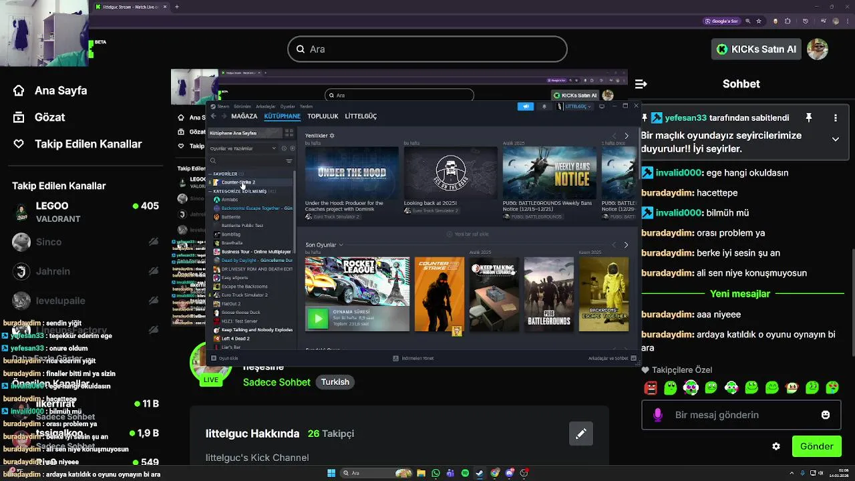The image size is (855, 481).
Task: Select Left 4 Dead 2 in library list
Action: pos(235,338)
